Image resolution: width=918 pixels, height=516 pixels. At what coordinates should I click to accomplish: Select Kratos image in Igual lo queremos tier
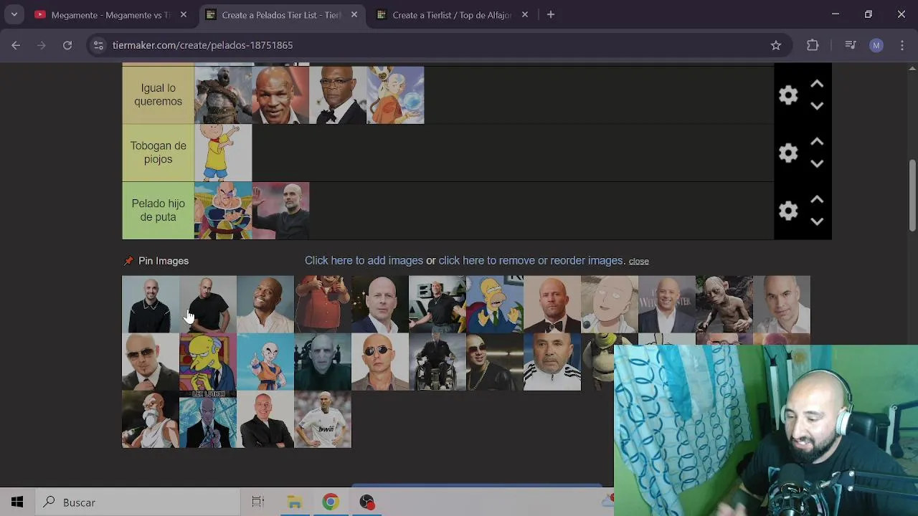pos(223,95)
